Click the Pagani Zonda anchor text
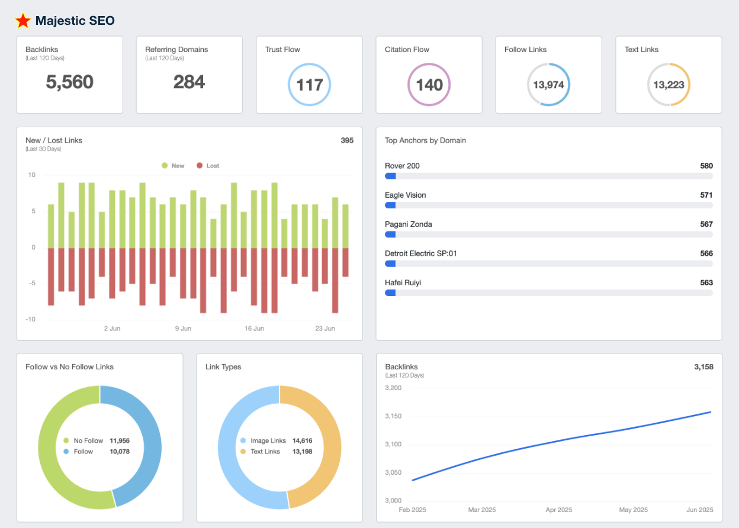 408,224
